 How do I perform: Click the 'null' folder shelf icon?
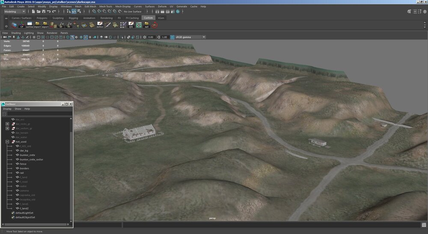(x=146, y=25)
